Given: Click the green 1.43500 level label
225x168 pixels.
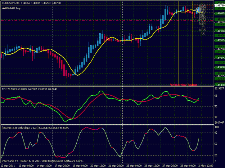Looking at the screenshot, I should click(220, 63).
